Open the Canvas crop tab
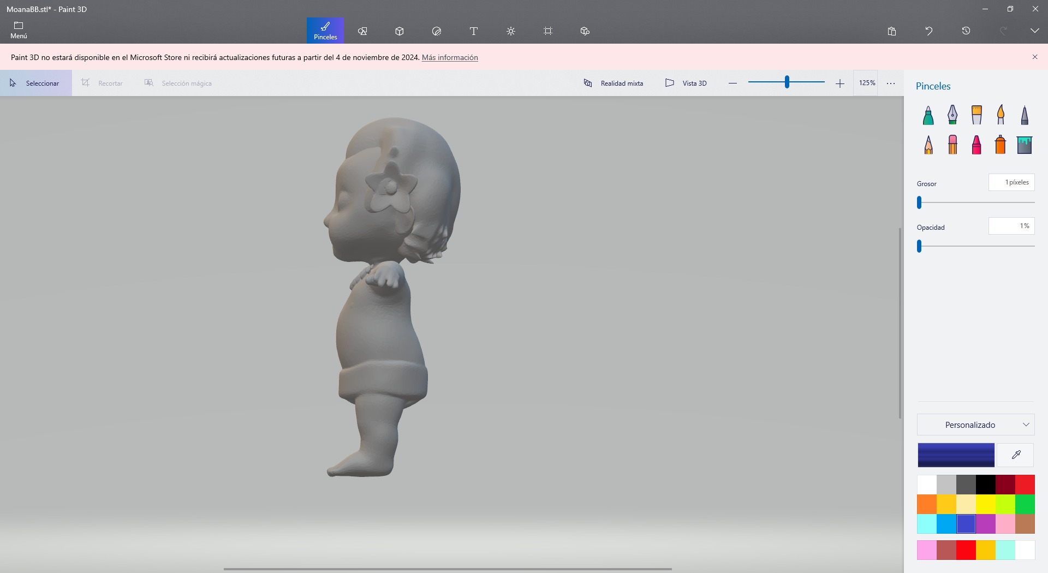Image resolution: width=1048 pixels, height=573 pixels. (548, 31)
